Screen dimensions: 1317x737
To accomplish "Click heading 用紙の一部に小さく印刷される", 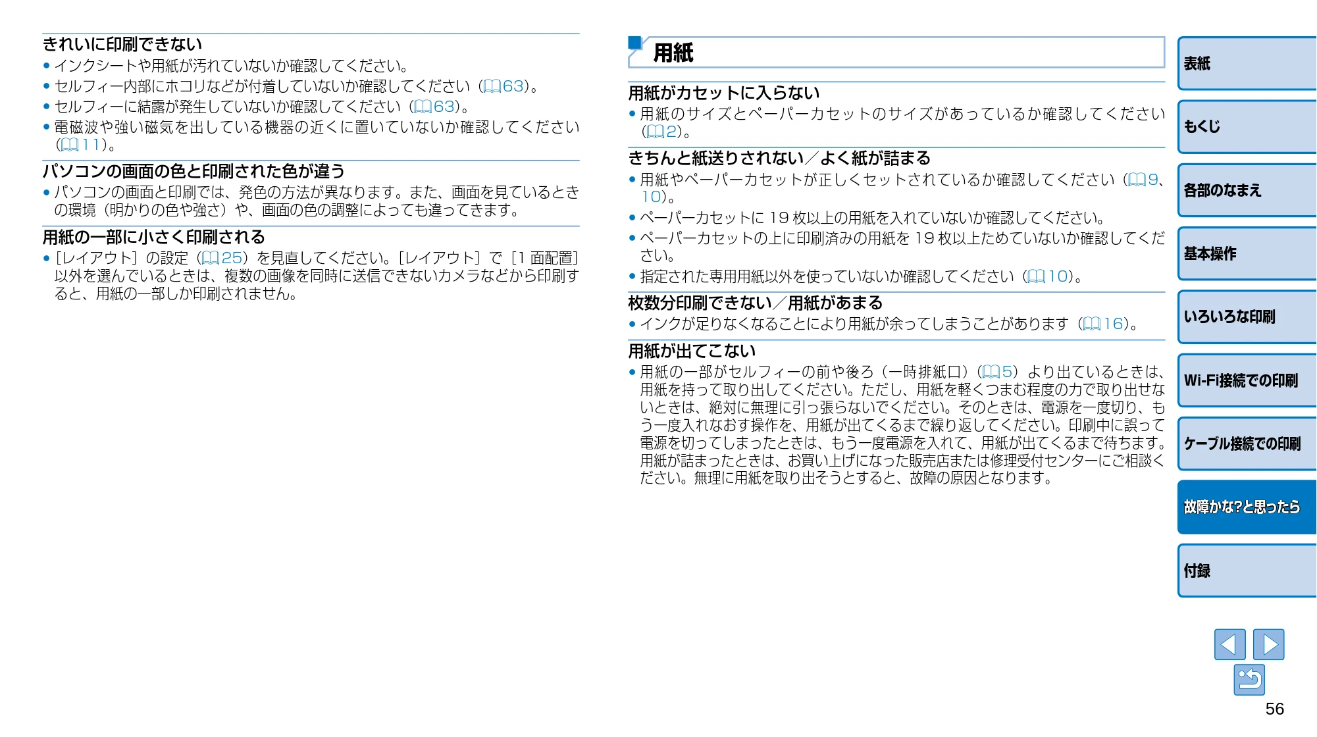I will coord(154,237).
